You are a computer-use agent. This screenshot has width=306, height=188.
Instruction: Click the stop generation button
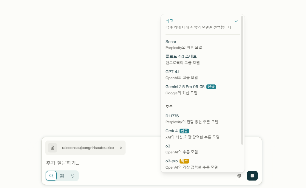coord(252,176)
